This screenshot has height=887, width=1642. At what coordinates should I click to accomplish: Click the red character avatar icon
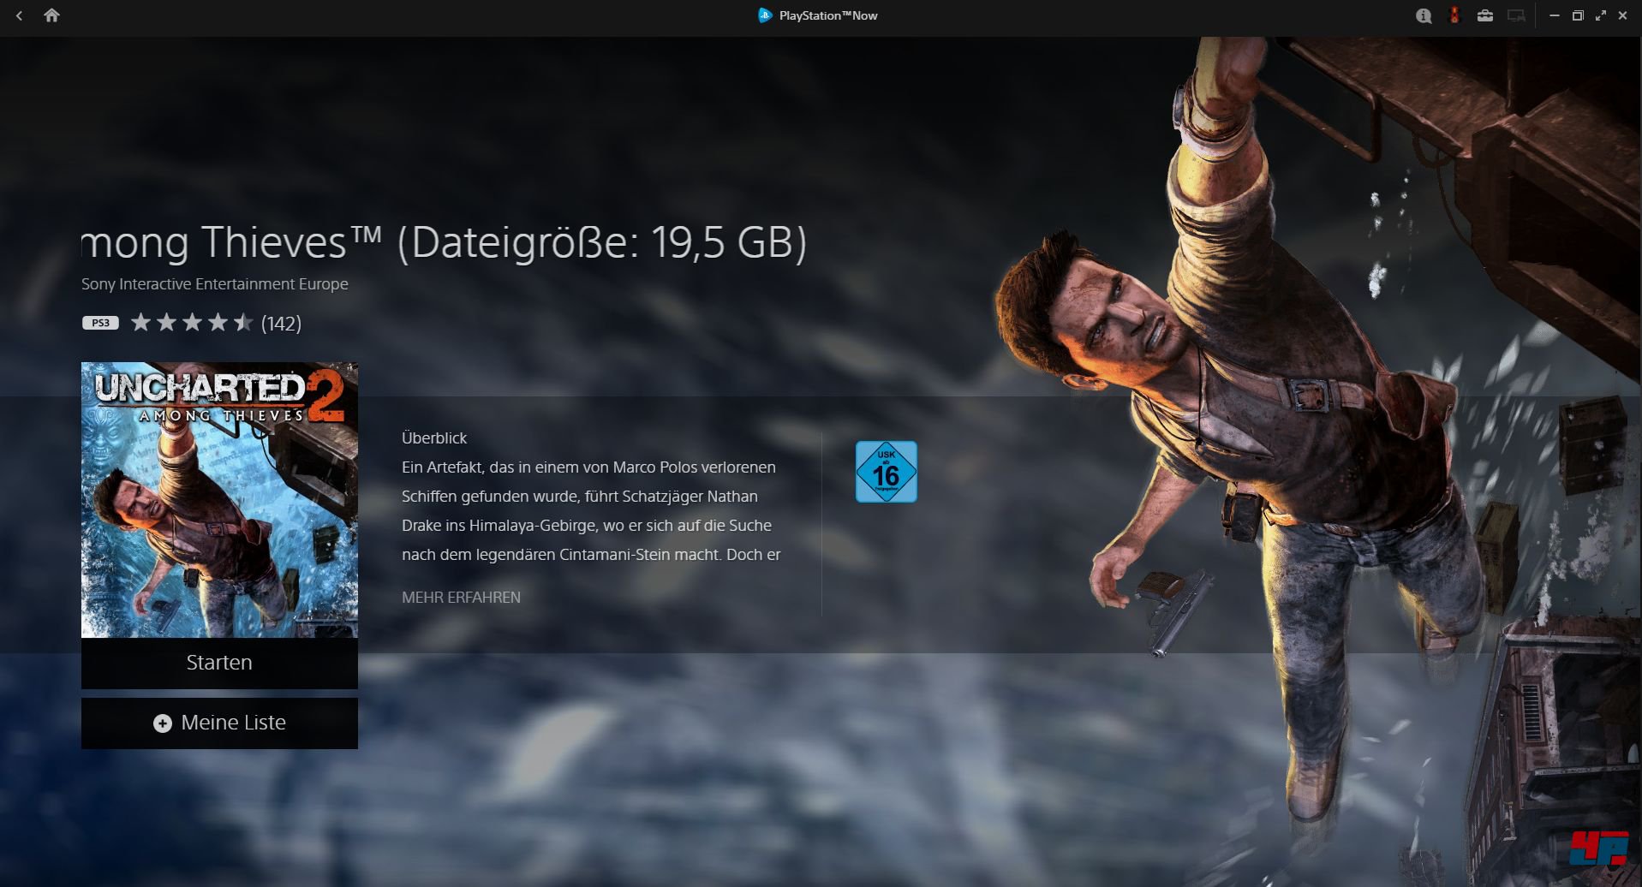pos(1454,15)
